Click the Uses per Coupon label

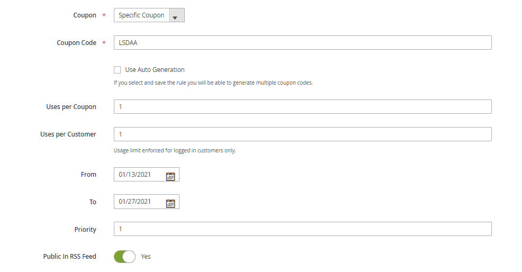pyautogui.click(x=71, y=107)
